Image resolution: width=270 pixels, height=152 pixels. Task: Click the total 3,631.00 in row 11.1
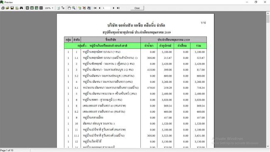tap(200, 136)
